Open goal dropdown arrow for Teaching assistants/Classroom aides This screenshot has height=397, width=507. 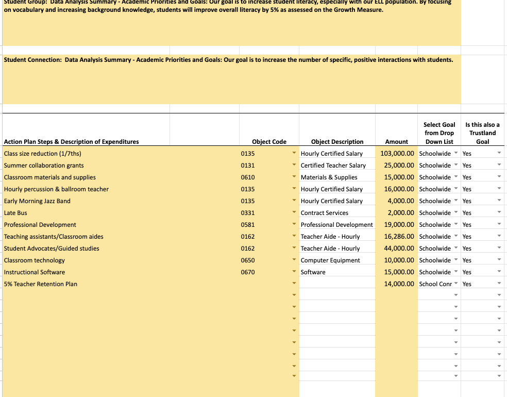(456, 236)
